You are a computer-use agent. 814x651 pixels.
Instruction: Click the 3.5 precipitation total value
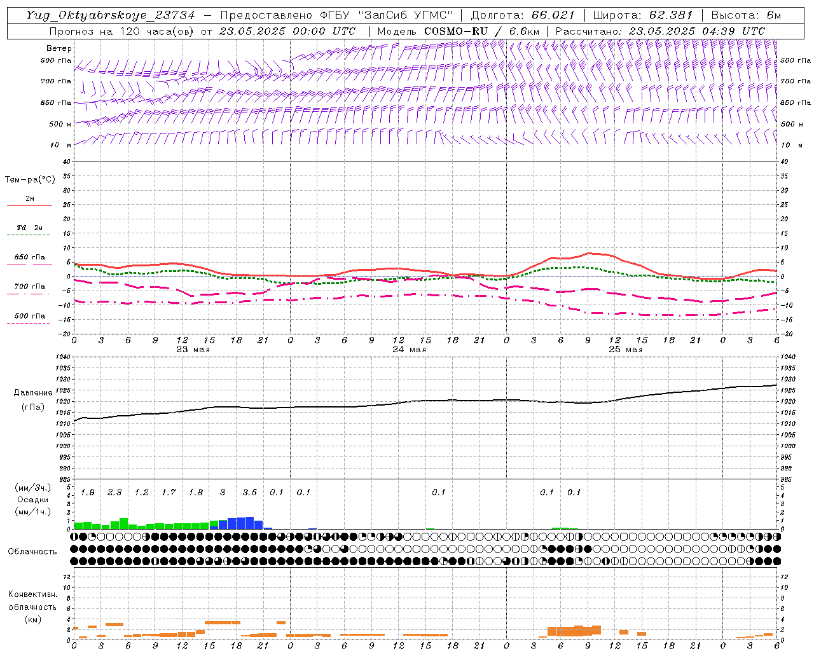[x=249, y=492]
